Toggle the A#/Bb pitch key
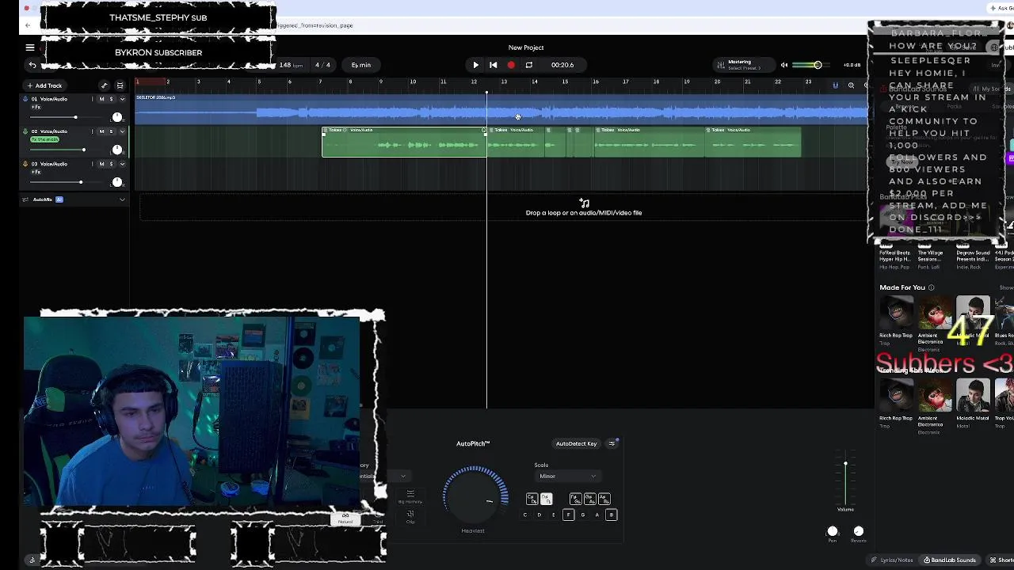Image resolution: width=1014 pixels, height=570 pixels. coord(604,499)
